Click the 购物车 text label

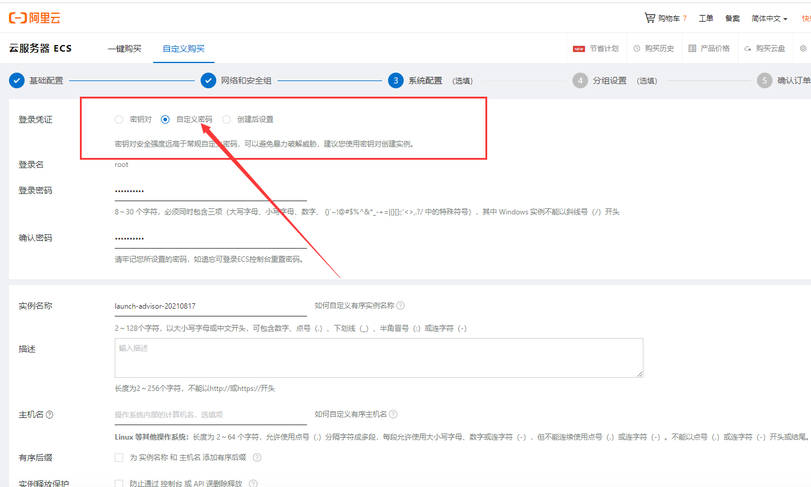[x=669, y=19]
